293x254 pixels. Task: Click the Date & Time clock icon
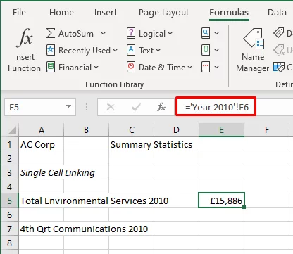tap(131, 67)
